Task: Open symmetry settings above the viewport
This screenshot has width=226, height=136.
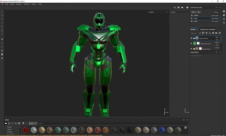Action: (175, 8)
